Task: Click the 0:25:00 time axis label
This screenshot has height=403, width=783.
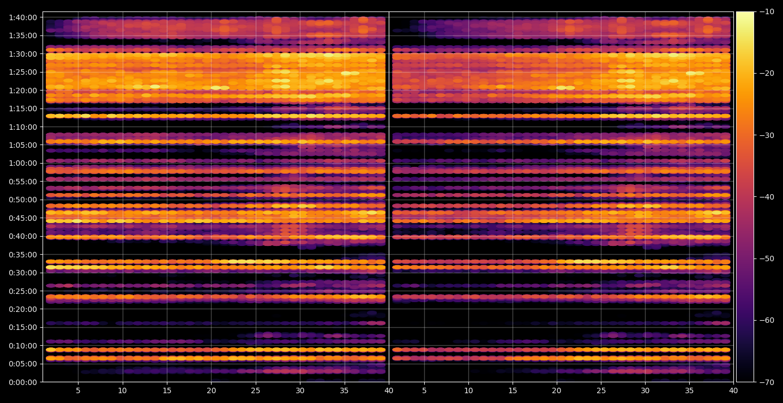Action: coord(23,291)
